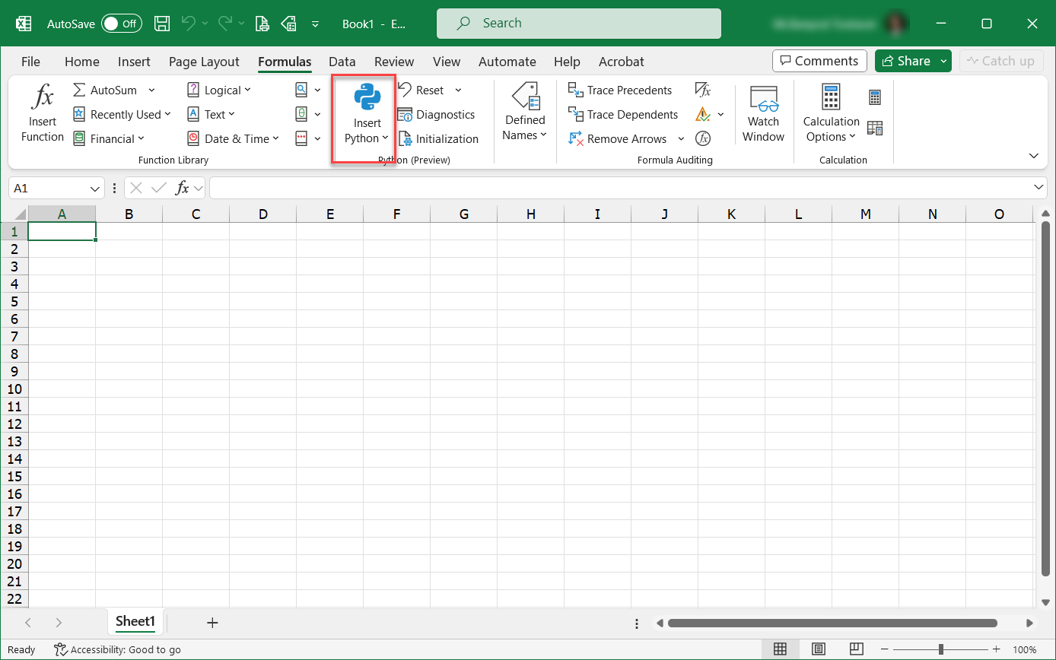
Task: Click Trace Precedents icon
Action: (576, 90)
